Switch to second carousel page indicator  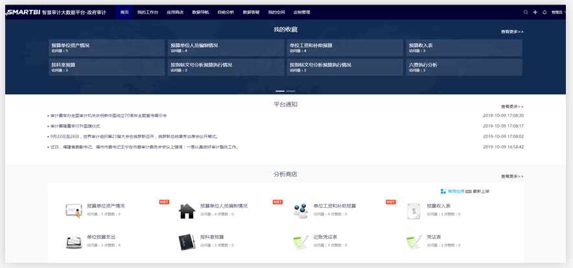(x=291, y=91)
